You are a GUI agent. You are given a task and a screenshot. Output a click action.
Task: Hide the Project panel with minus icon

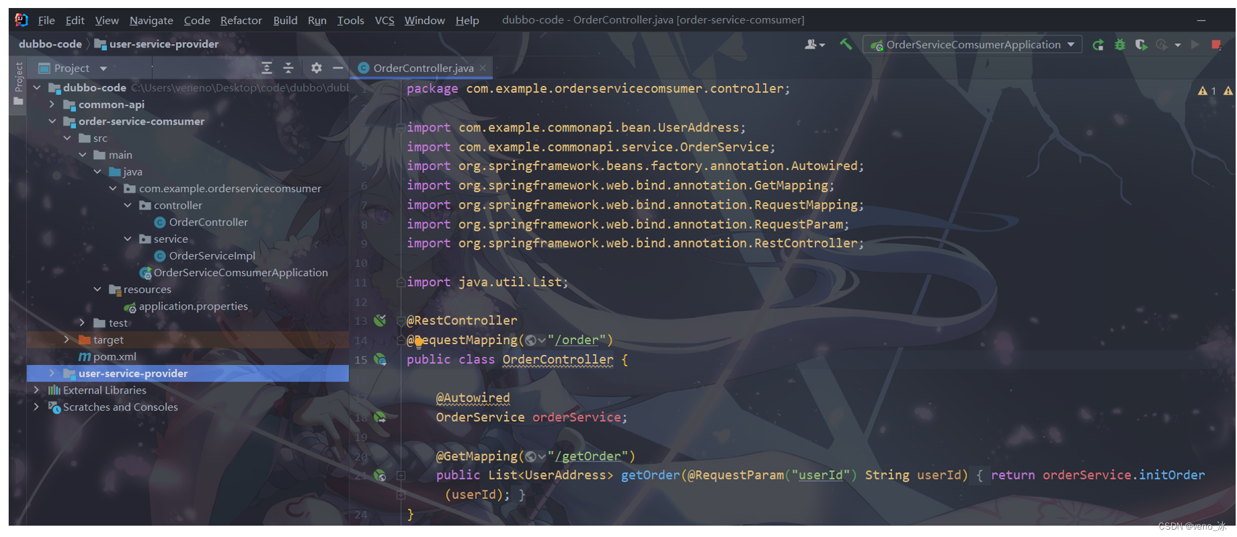click(337, 68)
